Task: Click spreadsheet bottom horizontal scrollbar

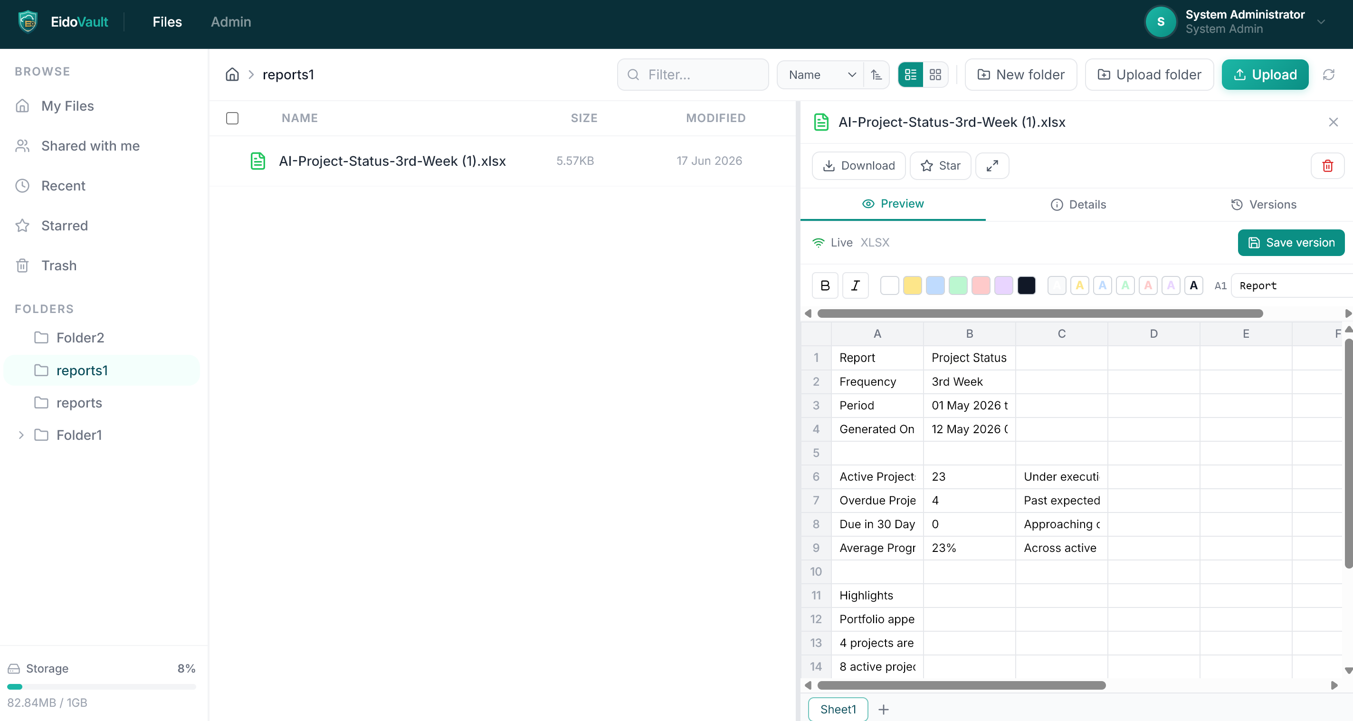Action: pos(961,685)
